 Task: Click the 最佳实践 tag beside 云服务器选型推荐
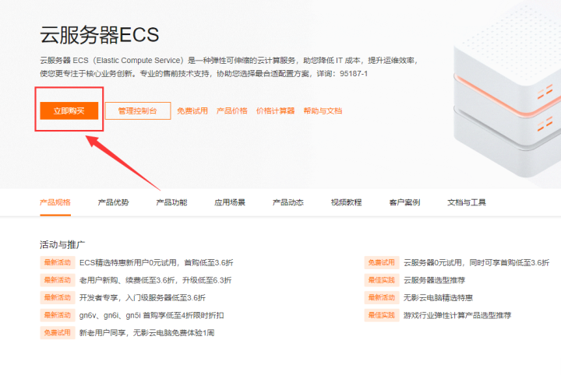tap(382, 280)
